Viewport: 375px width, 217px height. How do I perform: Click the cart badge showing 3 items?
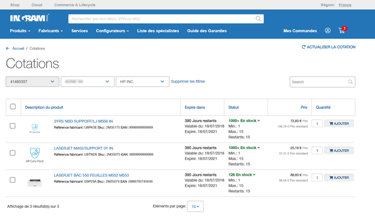point(344,28)
